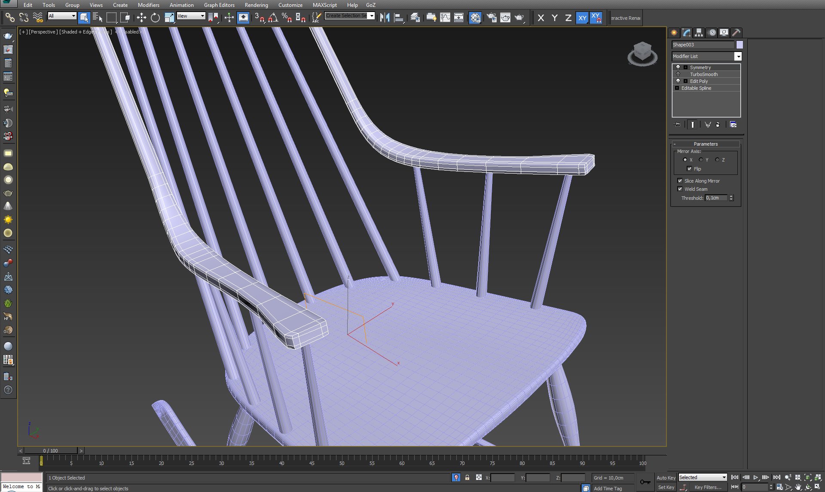Viewport: 825px width, 492px height.
Task: Toggle the Angle Snap button
Action: 273,18
